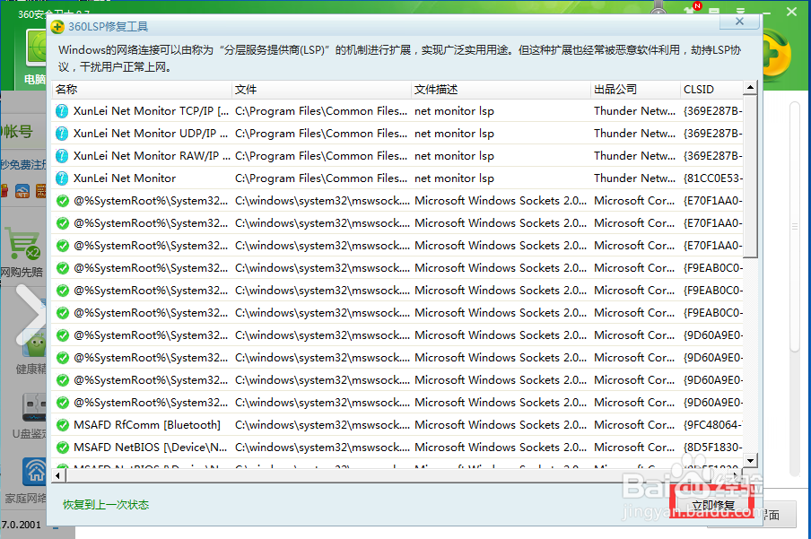Click the green check icon of MSAFD RfComm [Bluetooth]
Screen dimensions: 811x539
click(x=63, y=425)
